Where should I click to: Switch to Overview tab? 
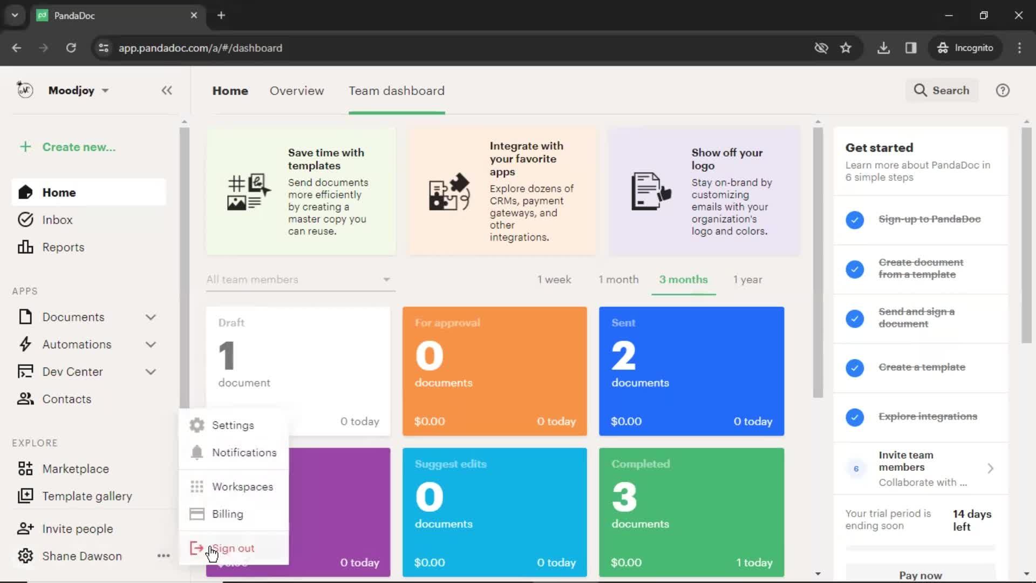(296, 91)
